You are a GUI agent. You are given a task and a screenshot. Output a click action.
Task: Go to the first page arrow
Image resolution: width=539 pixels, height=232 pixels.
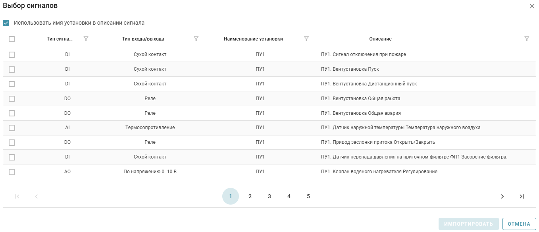tap(17, 196)
